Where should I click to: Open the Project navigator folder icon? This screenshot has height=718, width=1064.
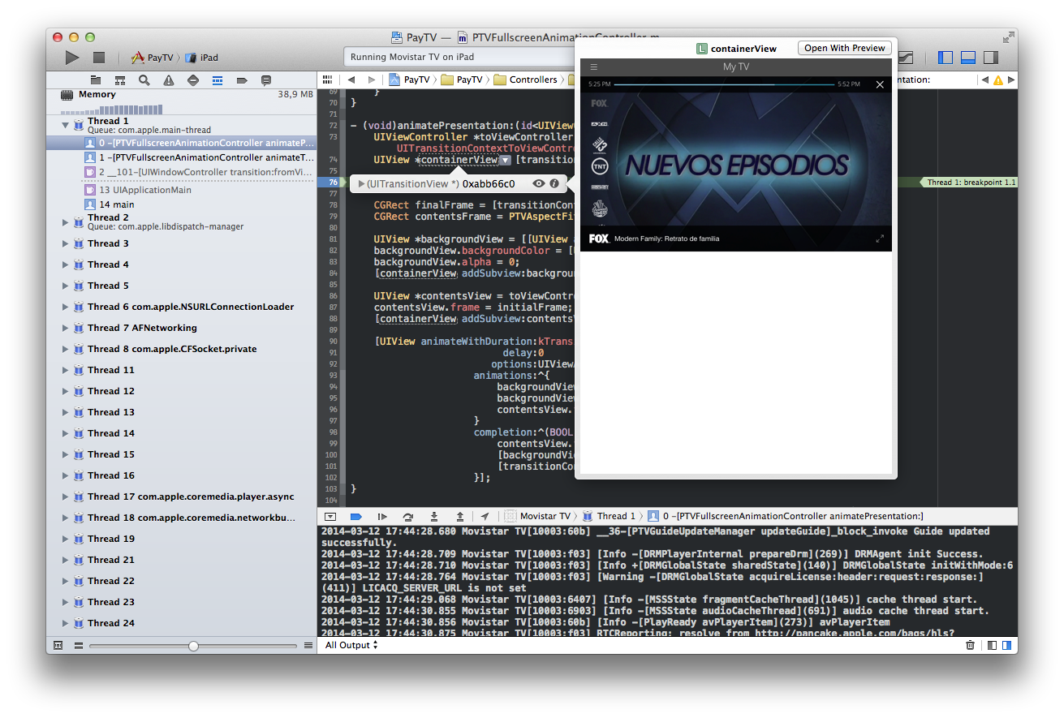coord(96,80)
